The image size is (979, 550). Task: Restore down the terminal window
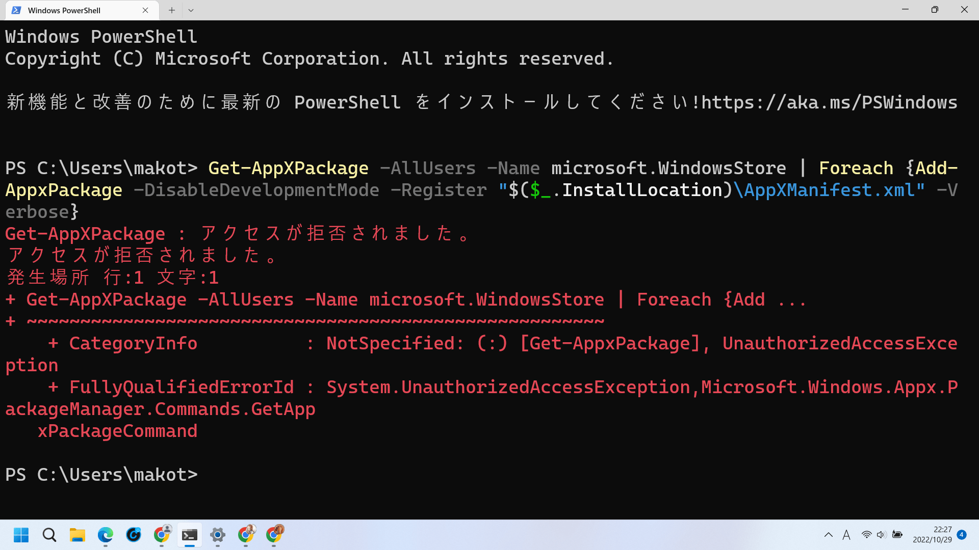click(x=935, y=10)
